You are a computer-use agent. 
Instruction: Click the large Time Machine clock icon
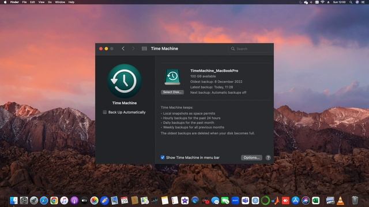[x=125, y=81]
